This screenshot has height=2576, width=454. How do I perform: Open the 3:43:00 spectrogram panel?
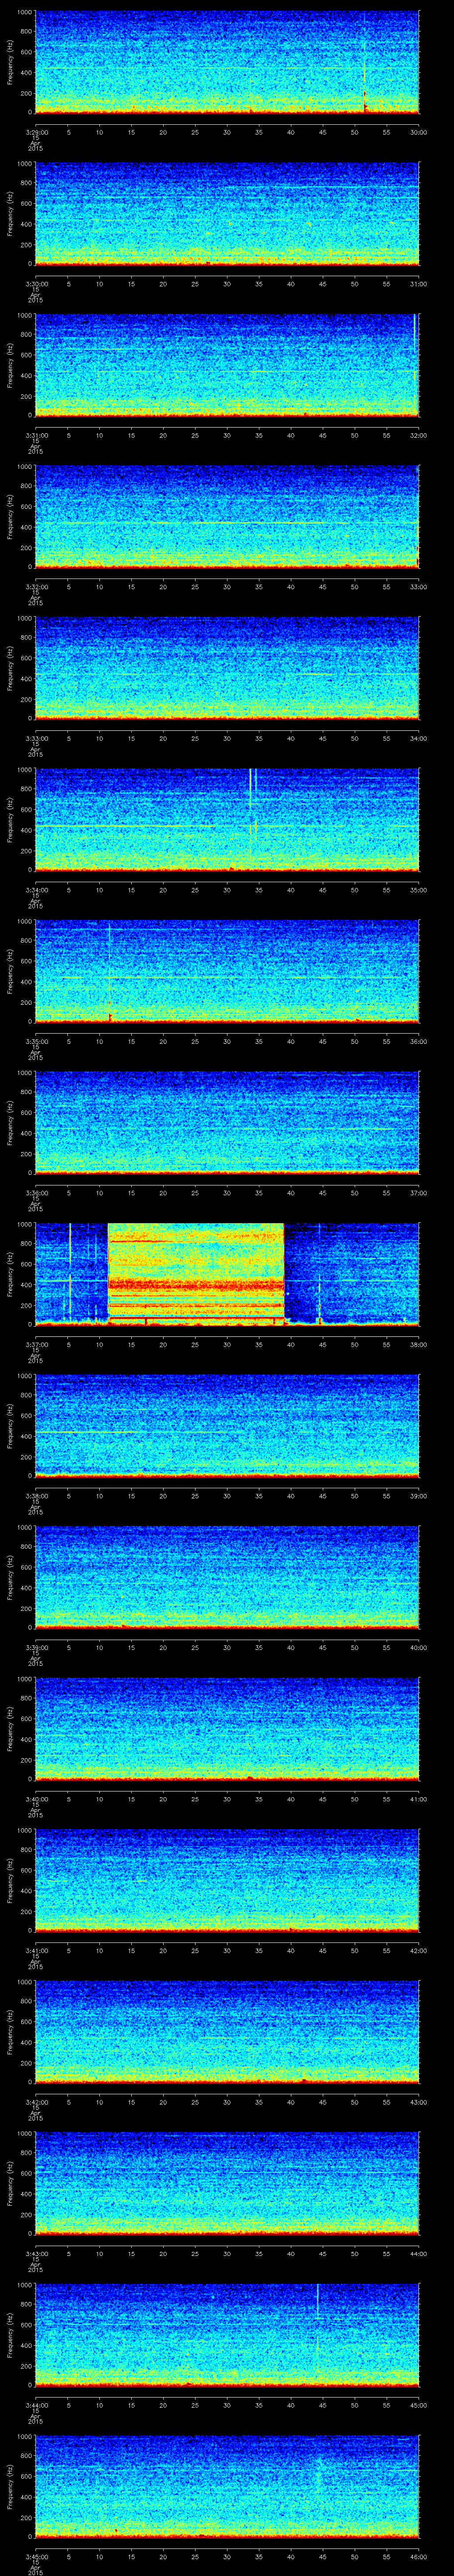[x=227, y=2183]
